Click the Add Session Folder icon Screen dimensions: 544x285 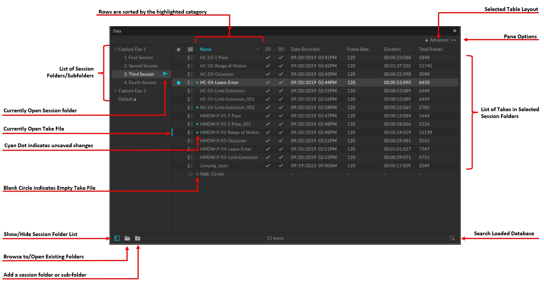coord(137,238)
